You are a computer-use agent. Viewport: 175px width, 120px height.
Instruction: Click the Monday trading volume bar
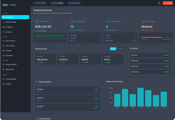tap(117, 100)
